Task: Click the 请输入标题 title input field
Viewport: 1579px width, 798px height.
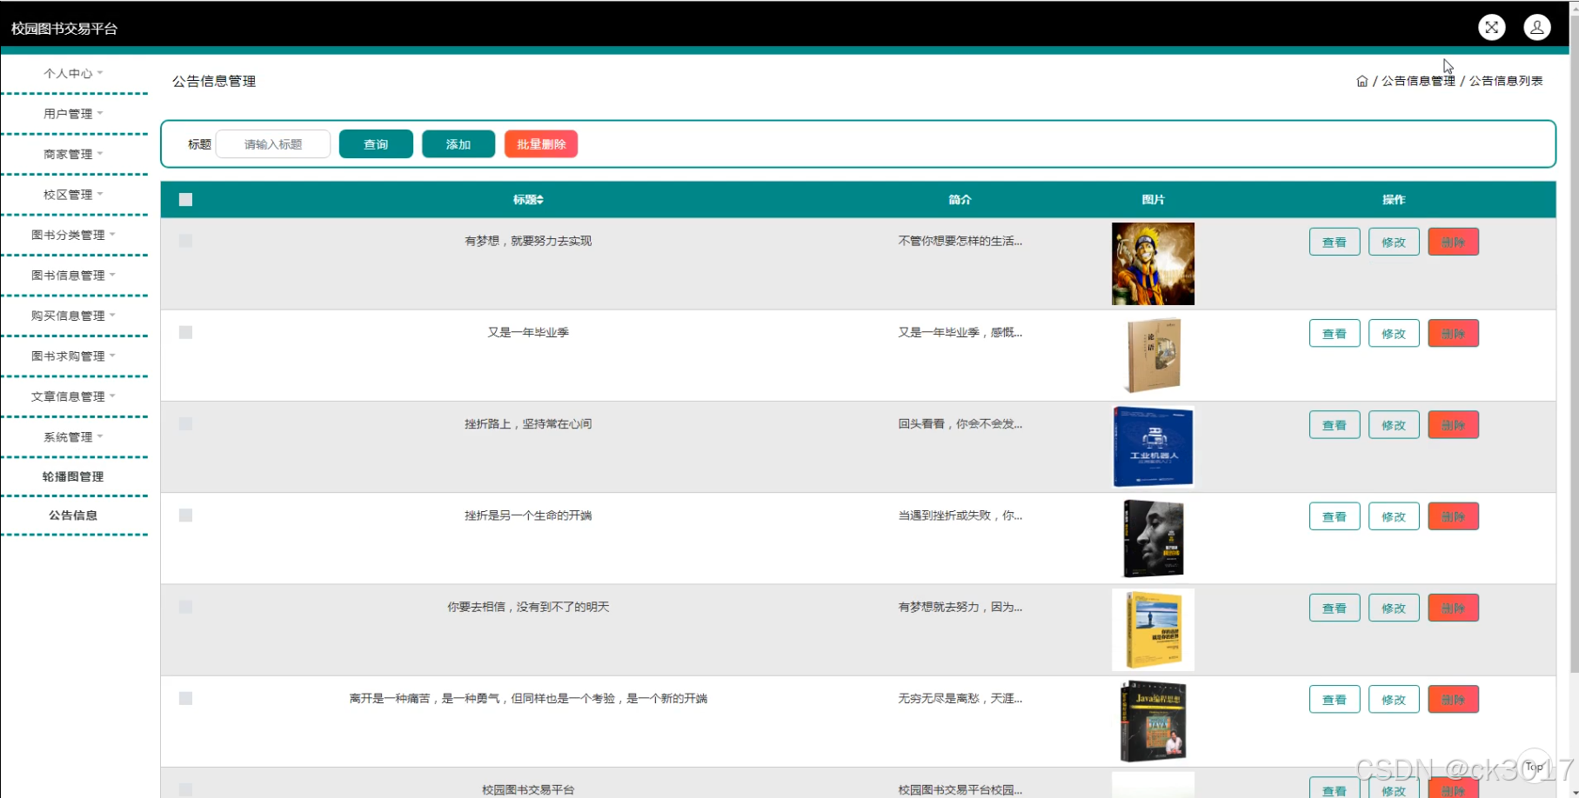Action: [273, 143]
